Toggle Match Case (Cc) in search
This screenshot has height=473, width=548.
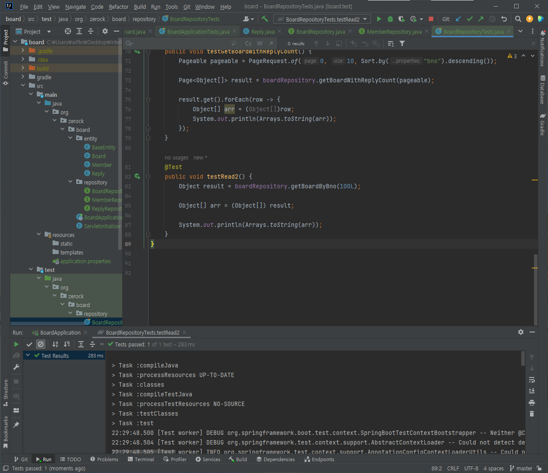point(248,43)
